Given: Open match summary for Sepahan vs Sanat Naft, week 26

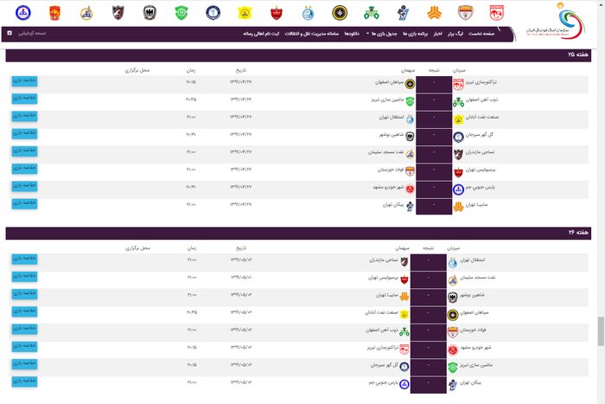Looking at the screenshot, I should (24, 311).
